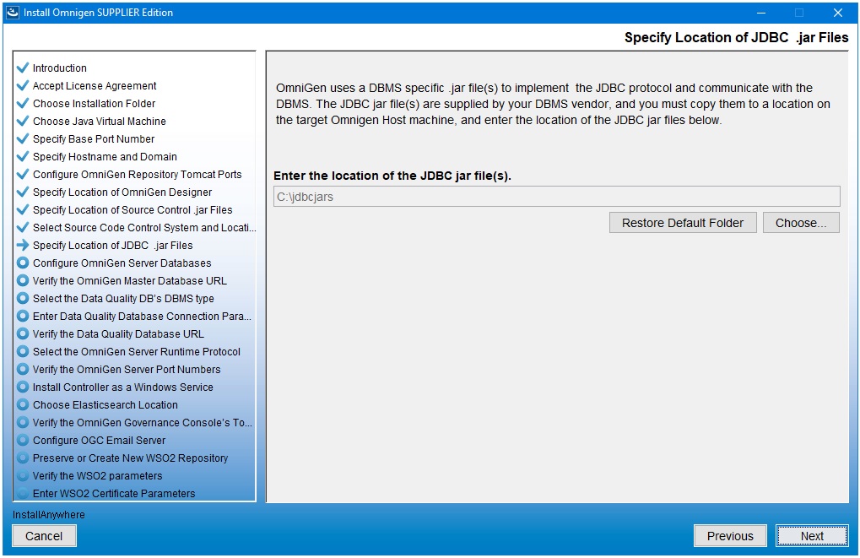This screenshot has height=558, width=860.
Task: Click the checkmark beside Configure OmniGen Repository Tomcat Ports
Action: [x=23, y=174]
